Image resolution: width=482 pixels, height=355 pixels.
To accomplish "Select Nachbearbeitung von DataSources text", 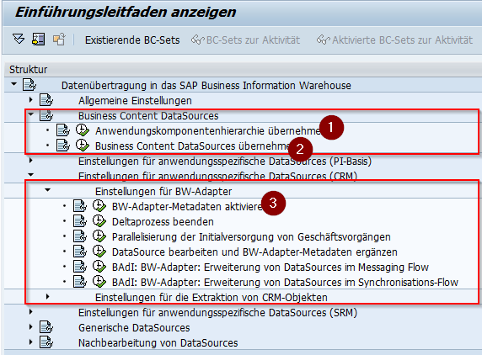I will [x=158, y=342].
